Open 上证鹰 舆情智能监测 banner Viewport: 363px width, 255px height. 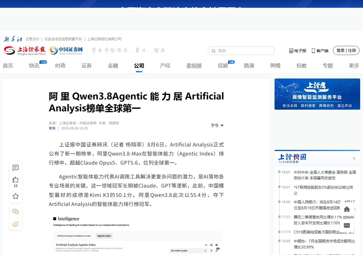pyautogui.click(x=317, y=94)
